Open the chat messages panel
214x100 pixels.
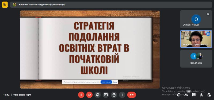tap(194, 95)
